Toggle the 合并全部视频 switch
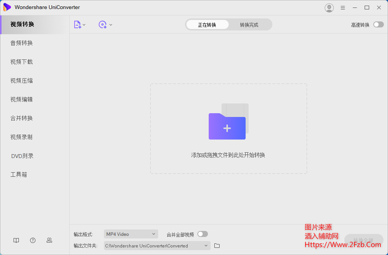This screenshot has height=255, width=388. (x=202, y=234)
